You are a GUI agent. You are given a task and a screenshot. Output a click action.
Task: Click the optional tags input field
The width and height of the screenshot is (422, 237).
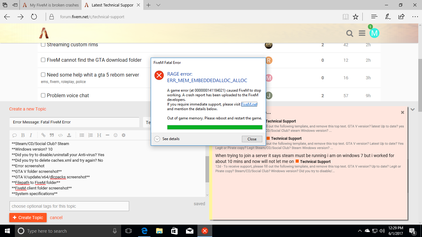tap(69, 206)
